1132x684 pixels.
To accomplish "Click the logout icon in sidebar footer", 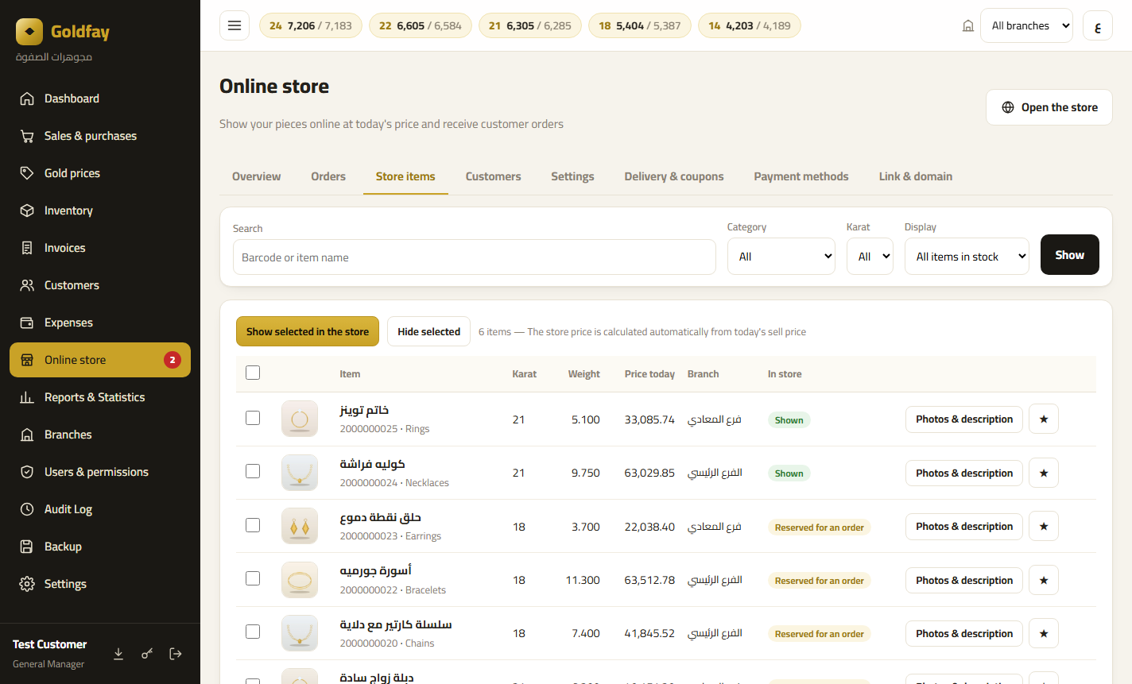I will pos(176,654).
